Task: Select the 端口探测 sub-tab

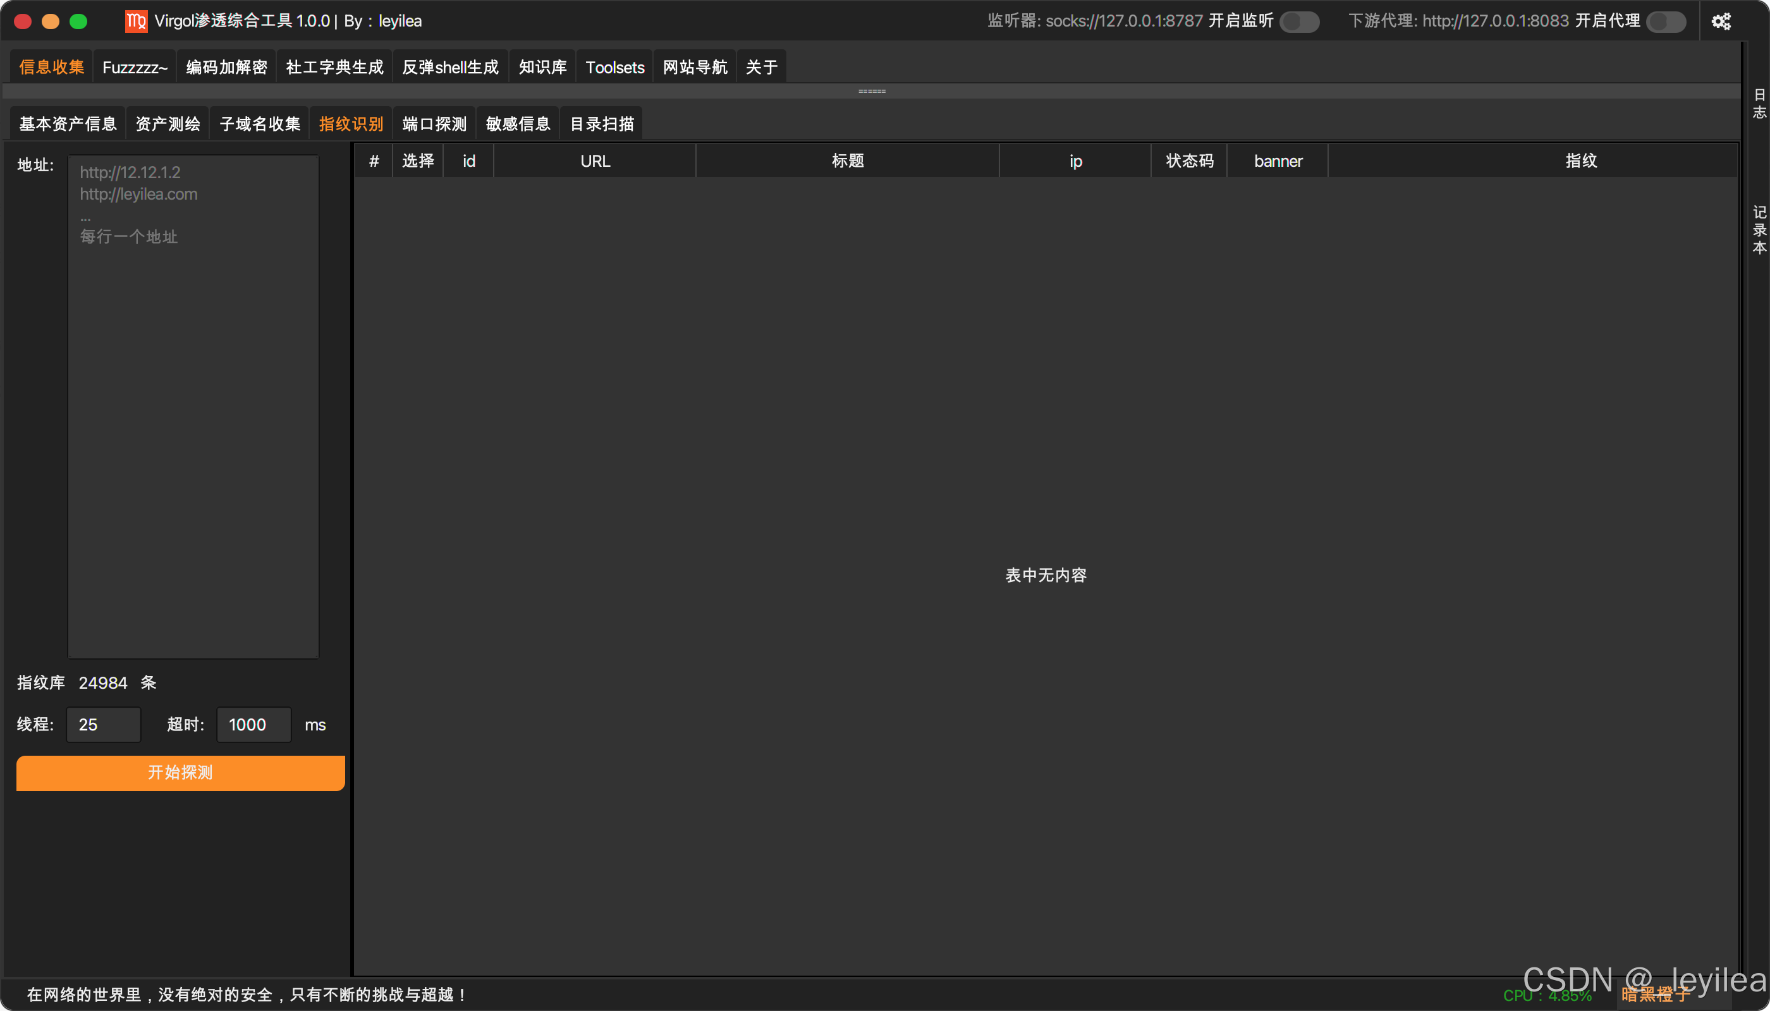Action: coord(434,124)
